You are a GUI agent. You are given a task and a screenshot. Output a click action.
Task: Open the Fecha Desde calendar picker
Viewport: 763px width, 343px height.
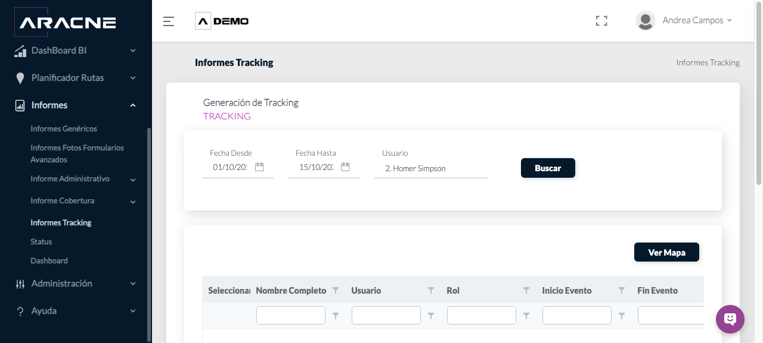coord(259,167)
